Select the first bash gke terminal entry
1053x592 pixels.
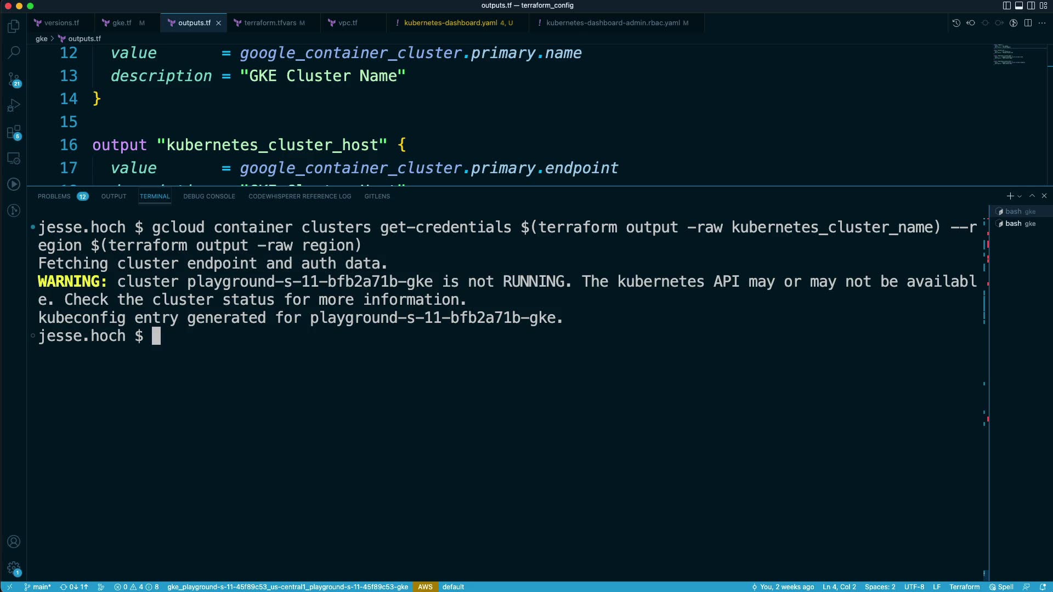[x=1020, y=212]
